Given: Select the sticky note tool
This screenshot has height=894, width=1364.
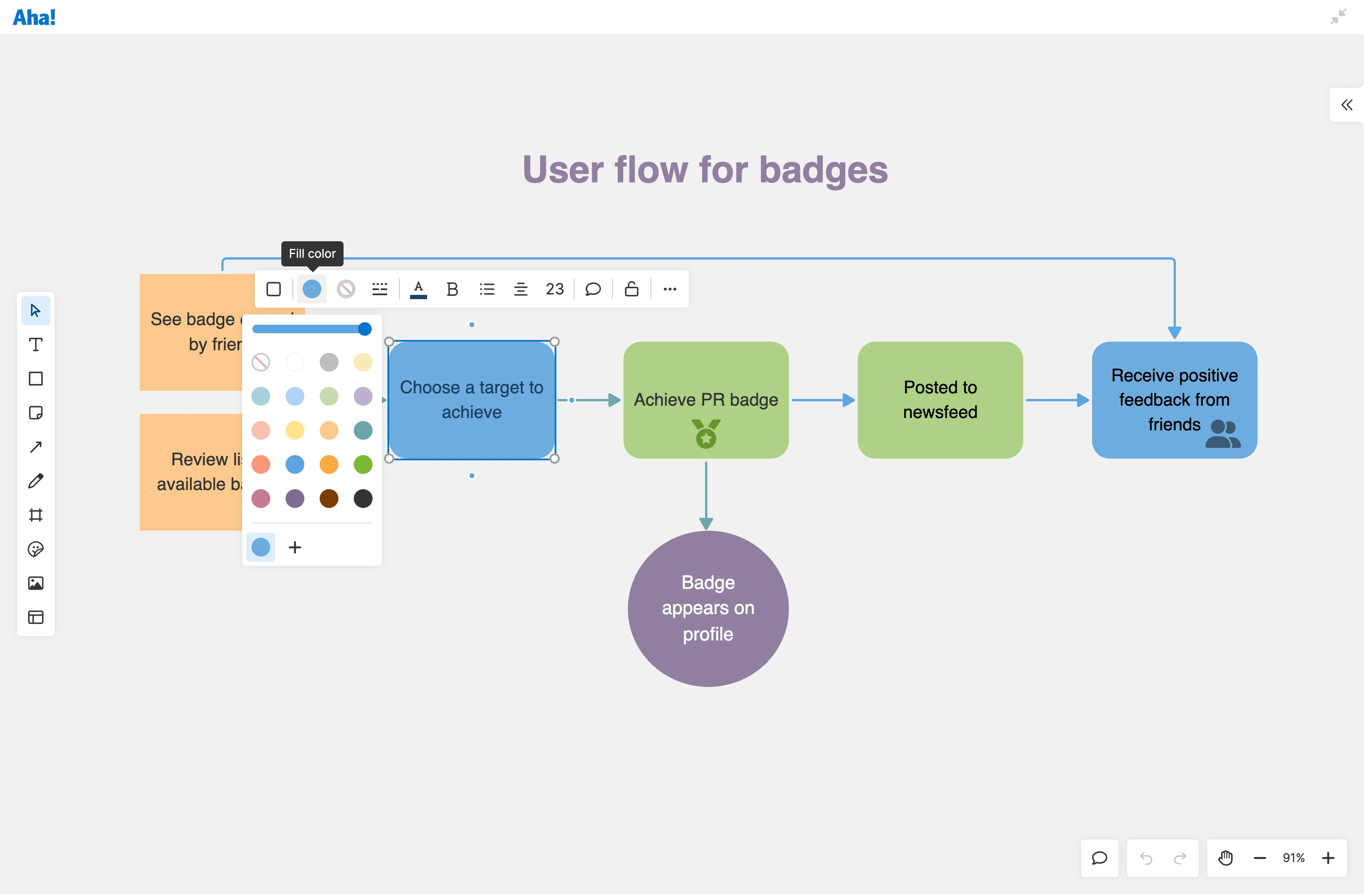Looking at the screenshot, I should [x=35, y=412].
